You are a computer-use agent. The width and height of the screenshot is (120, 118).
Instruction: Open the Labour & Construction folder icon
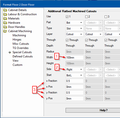point(5,14)
